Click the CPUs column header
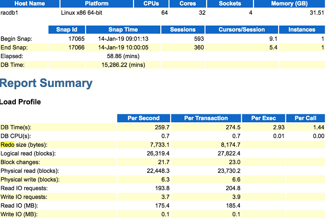The height and width of the screenshot is (219, 326). click(152, 3)
